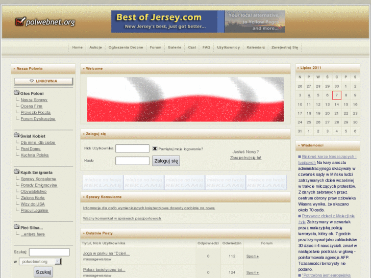Viewport: 371px width, 278px height.
Task: Open the Zarejestruj się tu! link
Action: click(x=245, y=158)
